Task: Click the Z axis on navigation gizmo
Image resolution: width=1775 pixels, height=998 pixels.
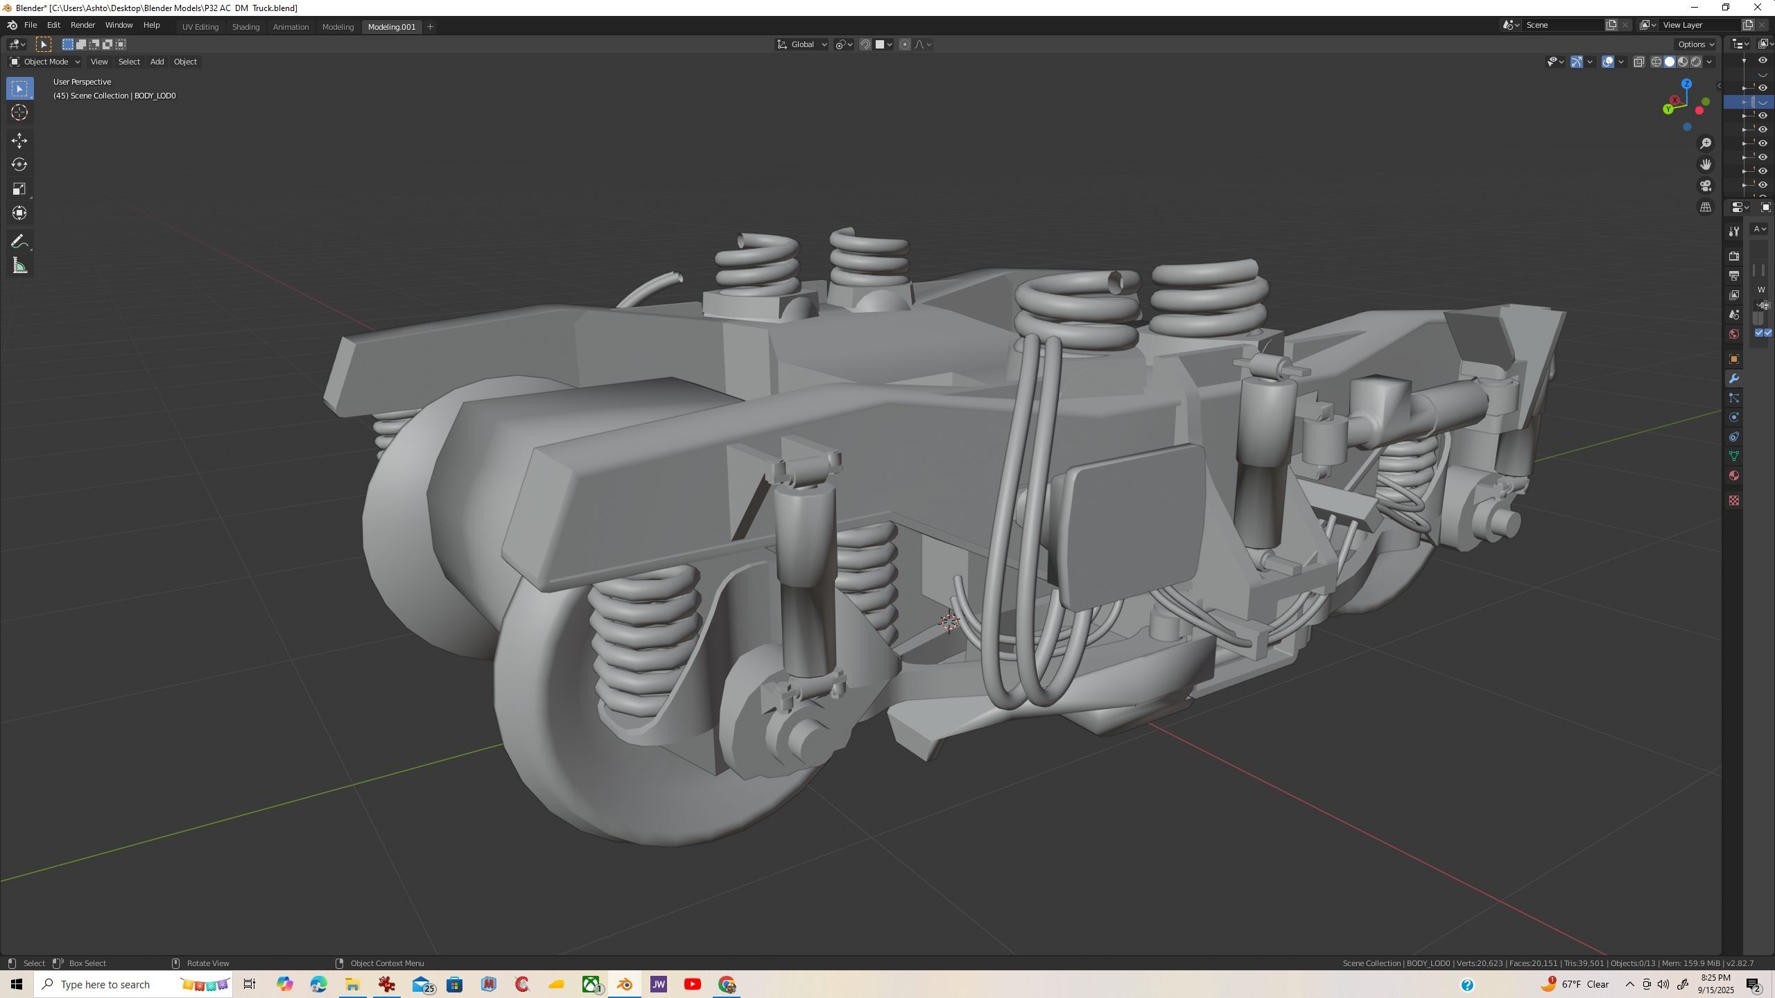Action: (1686, 84)
